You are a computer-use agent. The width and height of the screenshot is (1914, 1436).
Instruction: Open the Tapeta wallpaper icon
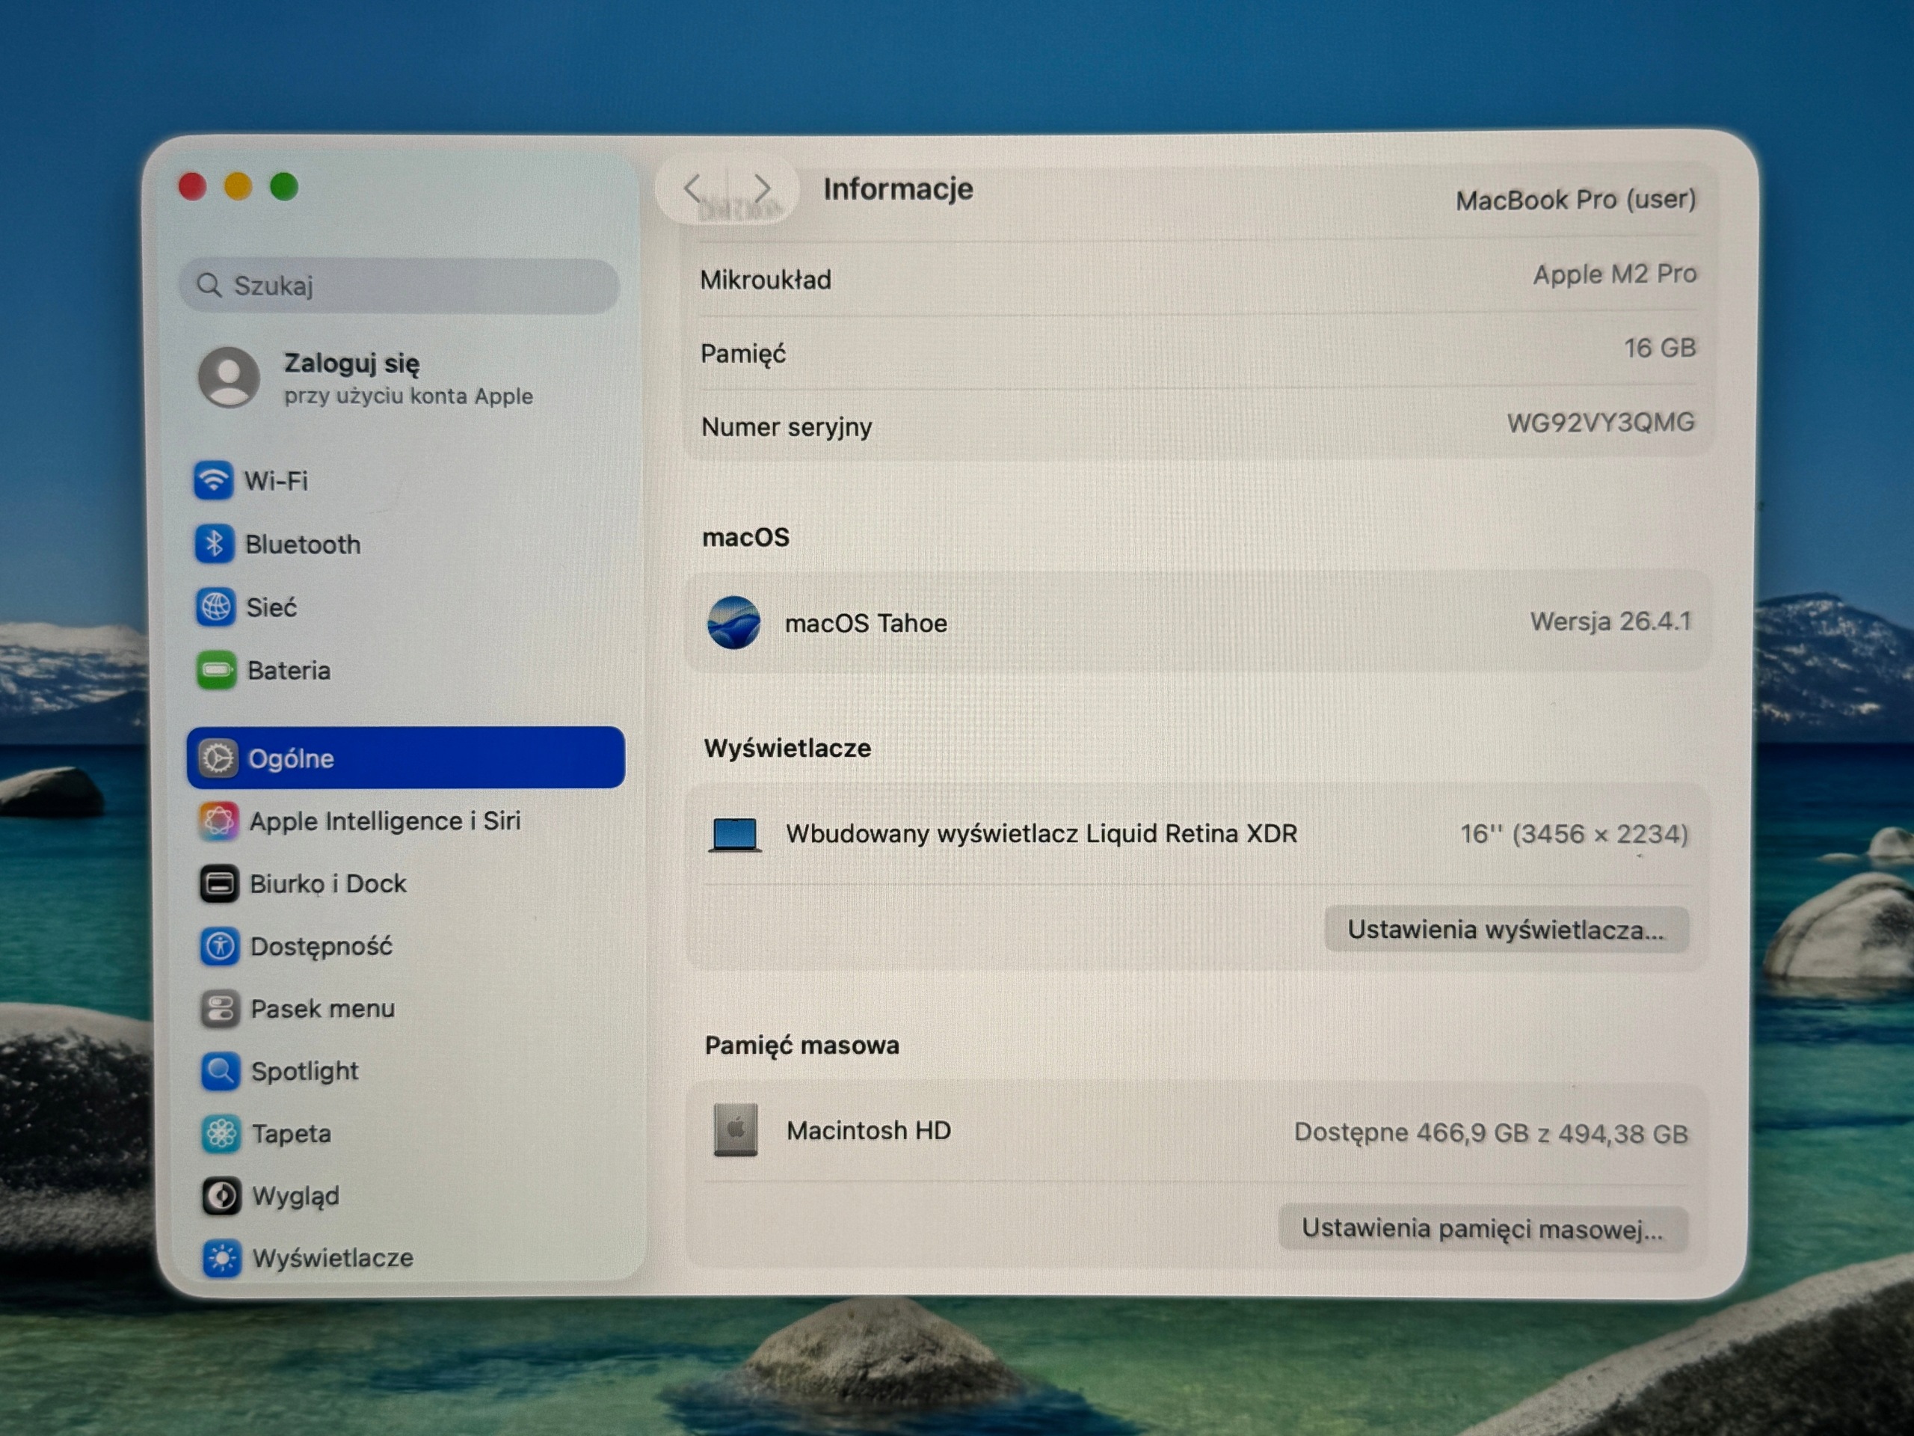click(x=221, y=1133)
